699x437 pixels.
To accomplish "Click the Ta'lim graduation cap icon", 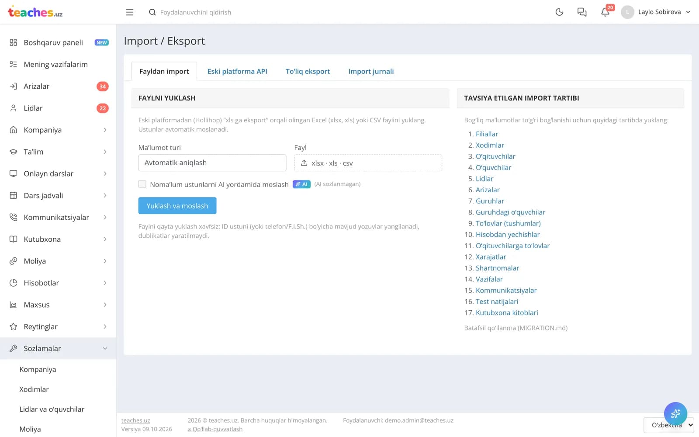I will pos(14,152).
